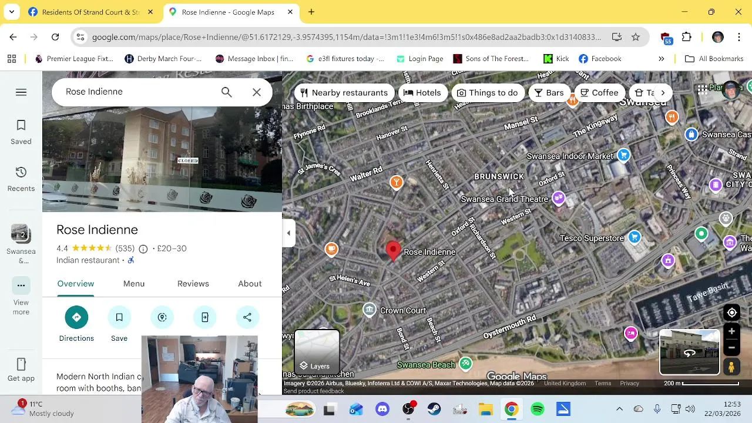This screenshot has width=752, height=423.
Task: Open the Extensions puzzle icon
Action: [687, 37]
